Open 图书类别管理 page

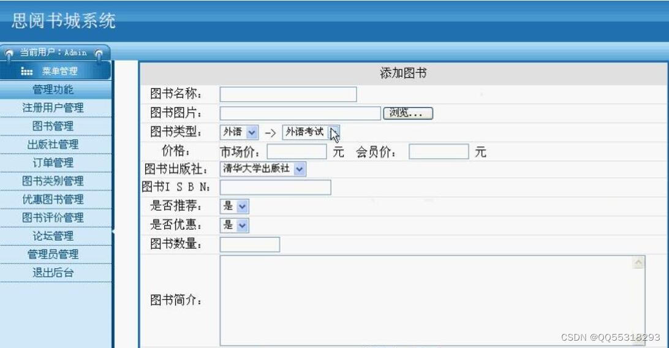pos(53,181)
